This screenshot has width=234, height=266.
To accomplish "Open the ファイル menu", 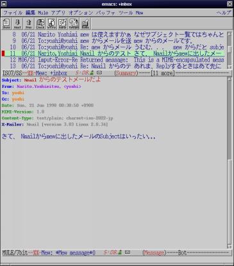I will pos(13,13).
